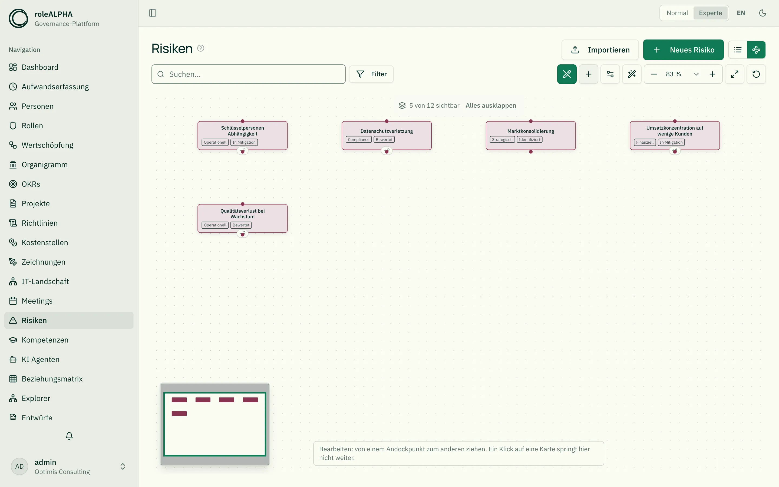Zoom in with the plus beside 83 %

coord(712,74)
